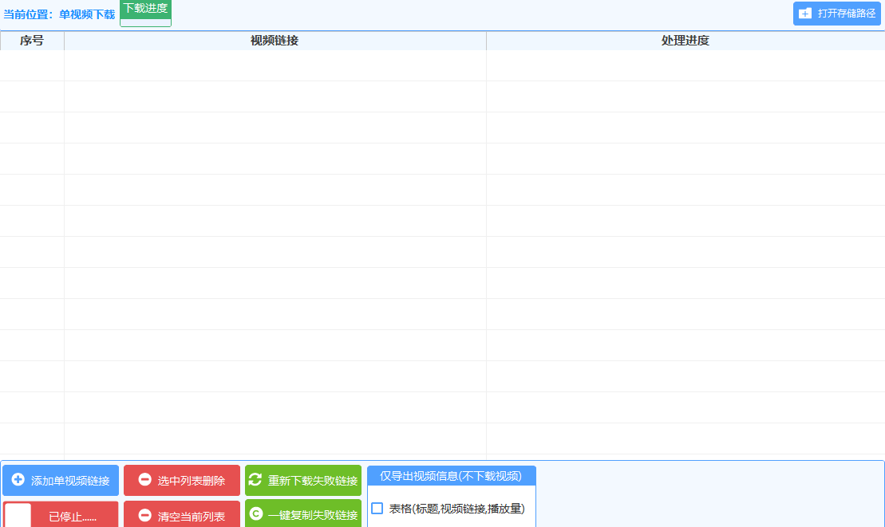Click the Export Video Info Only (仅导出视频信息) panel header

point(451,476)
